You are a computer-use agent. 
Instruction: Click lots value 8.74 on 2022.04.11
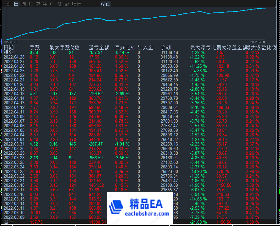pyautogui.click(x=34, y=112)
